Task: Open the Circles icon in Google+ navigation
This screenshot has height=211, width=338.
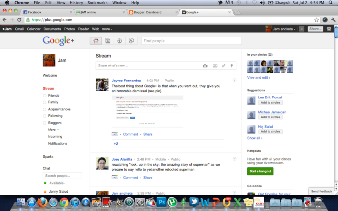Action: click(x=131, y=41)
